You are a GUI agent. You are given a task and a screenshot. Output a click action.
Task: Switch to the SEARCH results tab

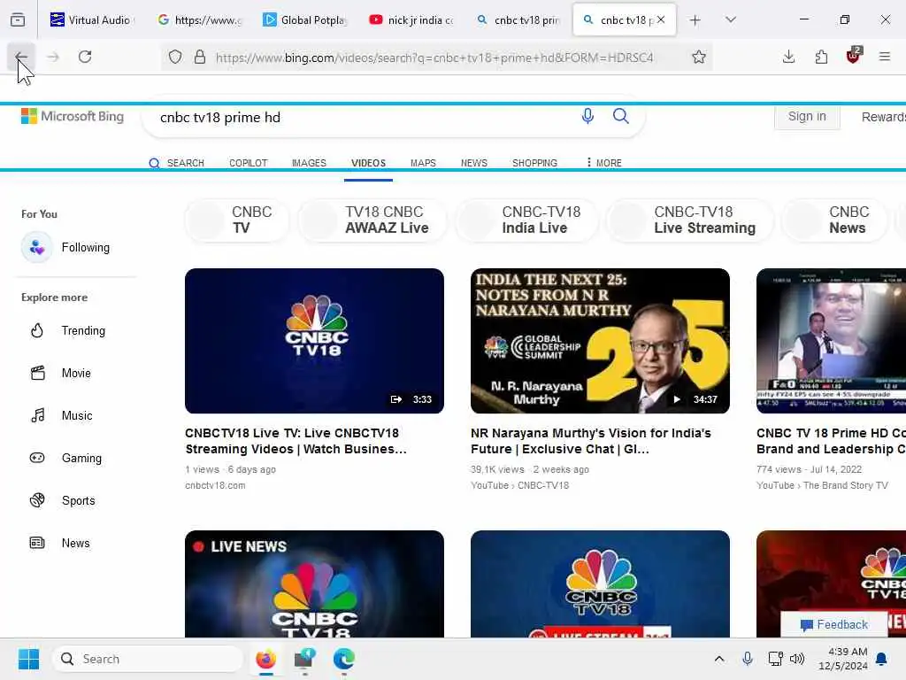(177, 163)
